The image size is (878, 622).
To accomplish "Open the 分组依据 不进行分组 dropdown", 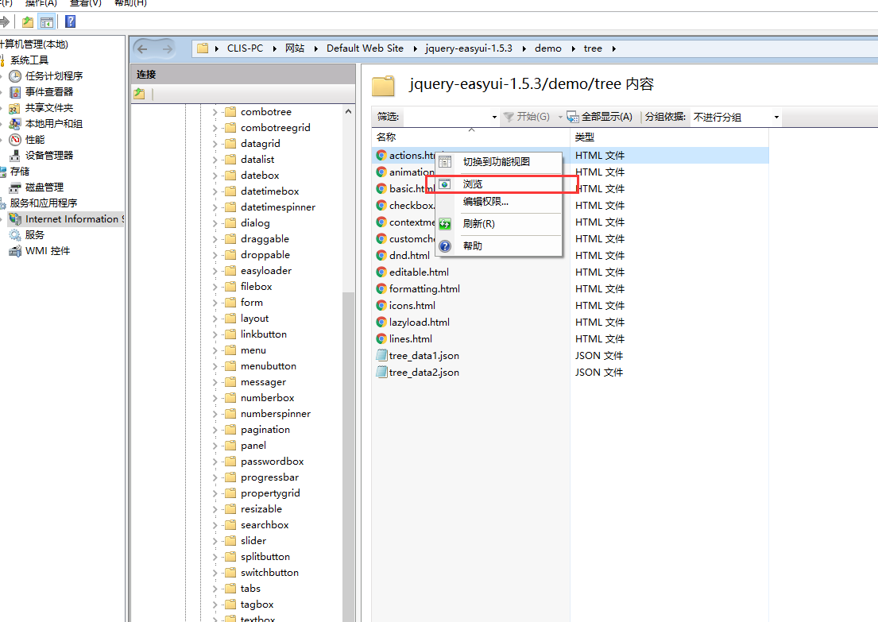I will (736, 117).
